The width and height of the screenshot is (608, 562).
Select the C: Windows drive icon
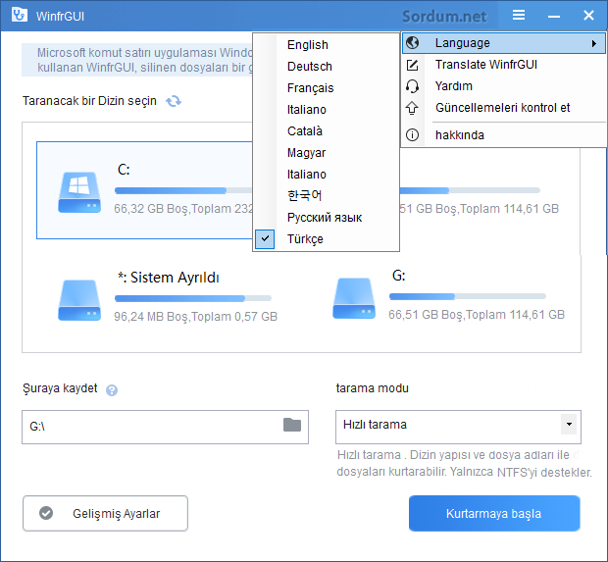point(79,192)
